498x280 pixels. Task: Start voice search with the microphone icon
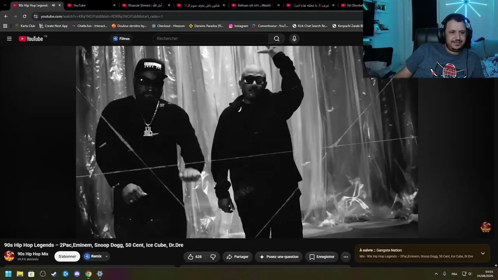pyautogui.click(x=294, y=38)
